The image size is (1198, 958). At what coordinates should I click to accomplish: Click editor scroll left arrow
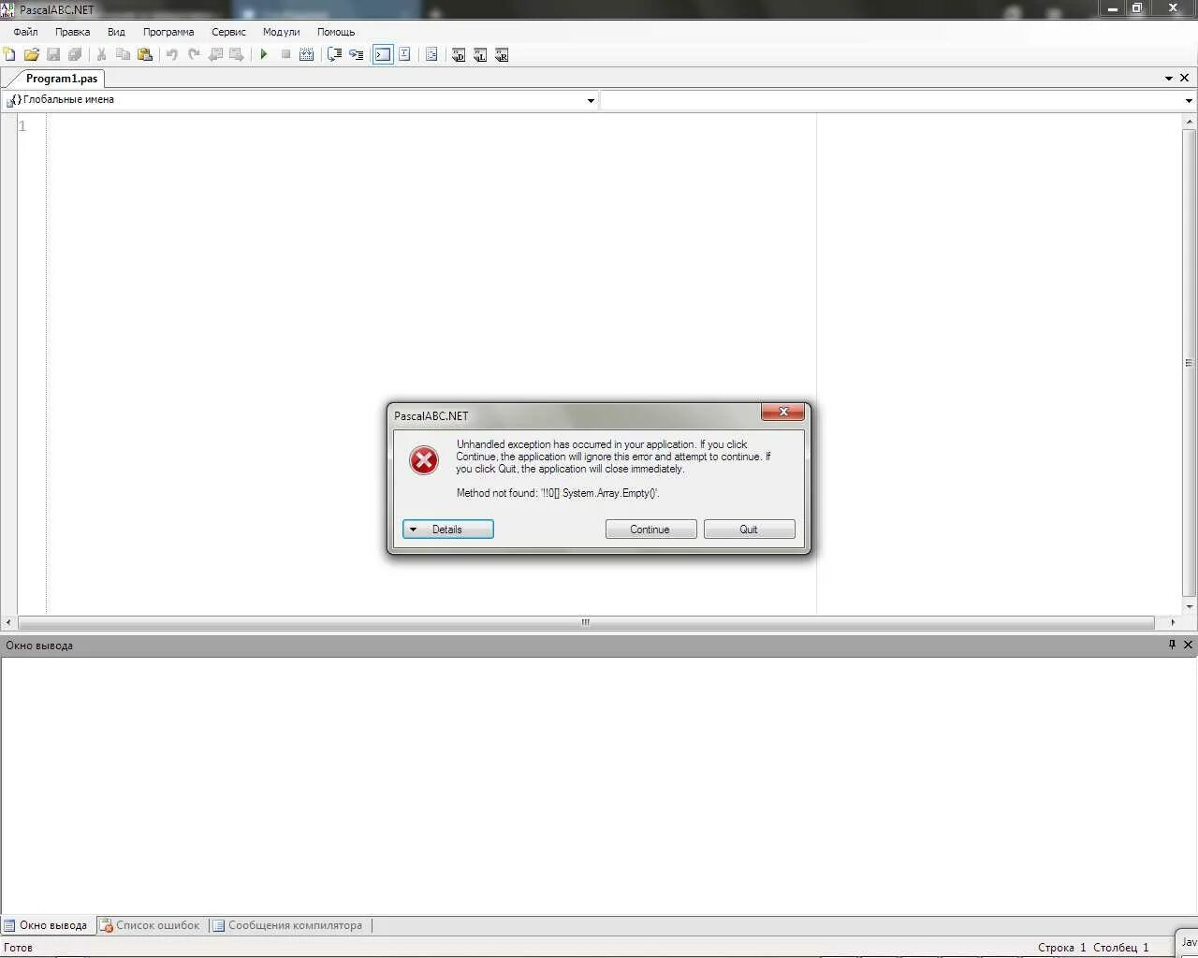(x=8, y=622)
